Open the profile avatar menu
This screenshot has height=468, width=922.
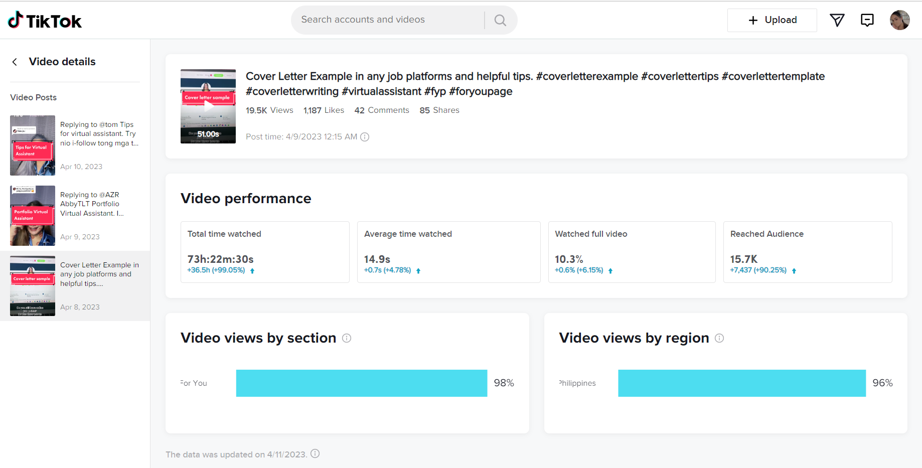899,20
